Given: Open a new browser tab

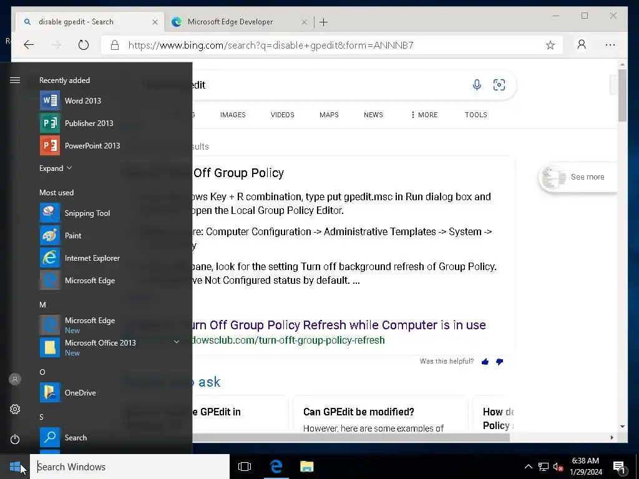Looking at the screenshot, I should (x=324, y=22).
